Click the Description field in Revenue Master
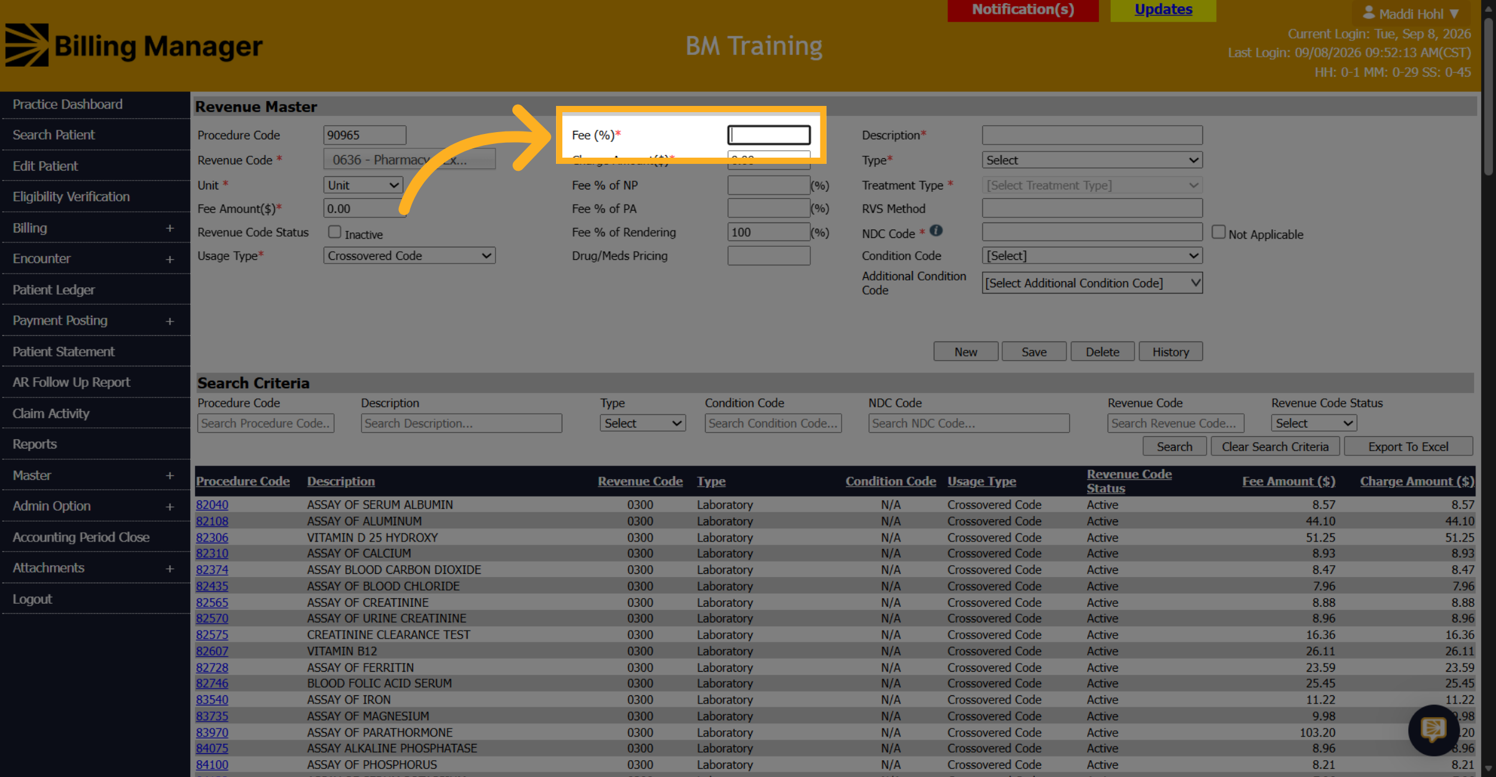Screen dimensions: 1496x777 (1092, 135)
